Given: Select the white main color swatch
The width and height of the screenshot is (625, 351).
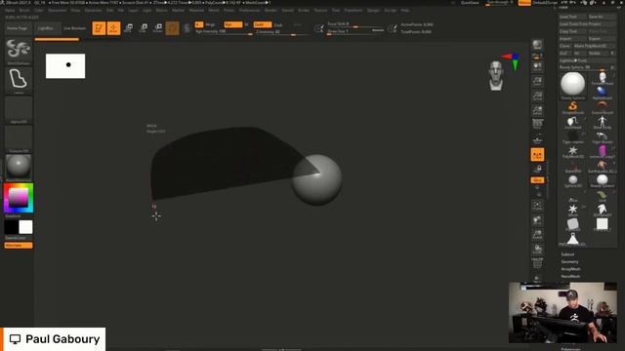Looking at the screenshot, I should (x=25, y=227).
